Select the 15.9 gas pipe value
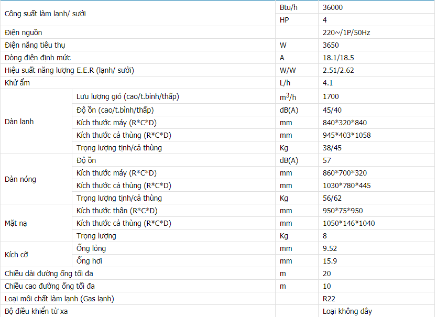Viewport: 437px width, 317px height. click(330, 261)
